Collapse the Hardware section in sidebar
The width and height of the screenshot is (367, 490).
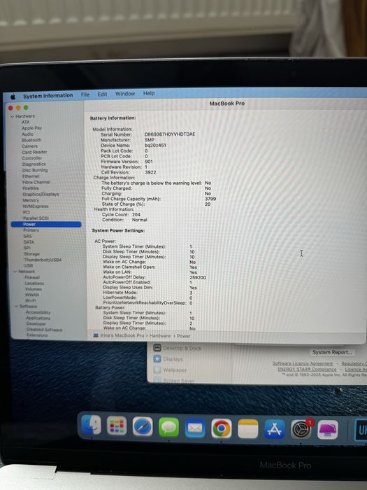(x=13, y=116)
